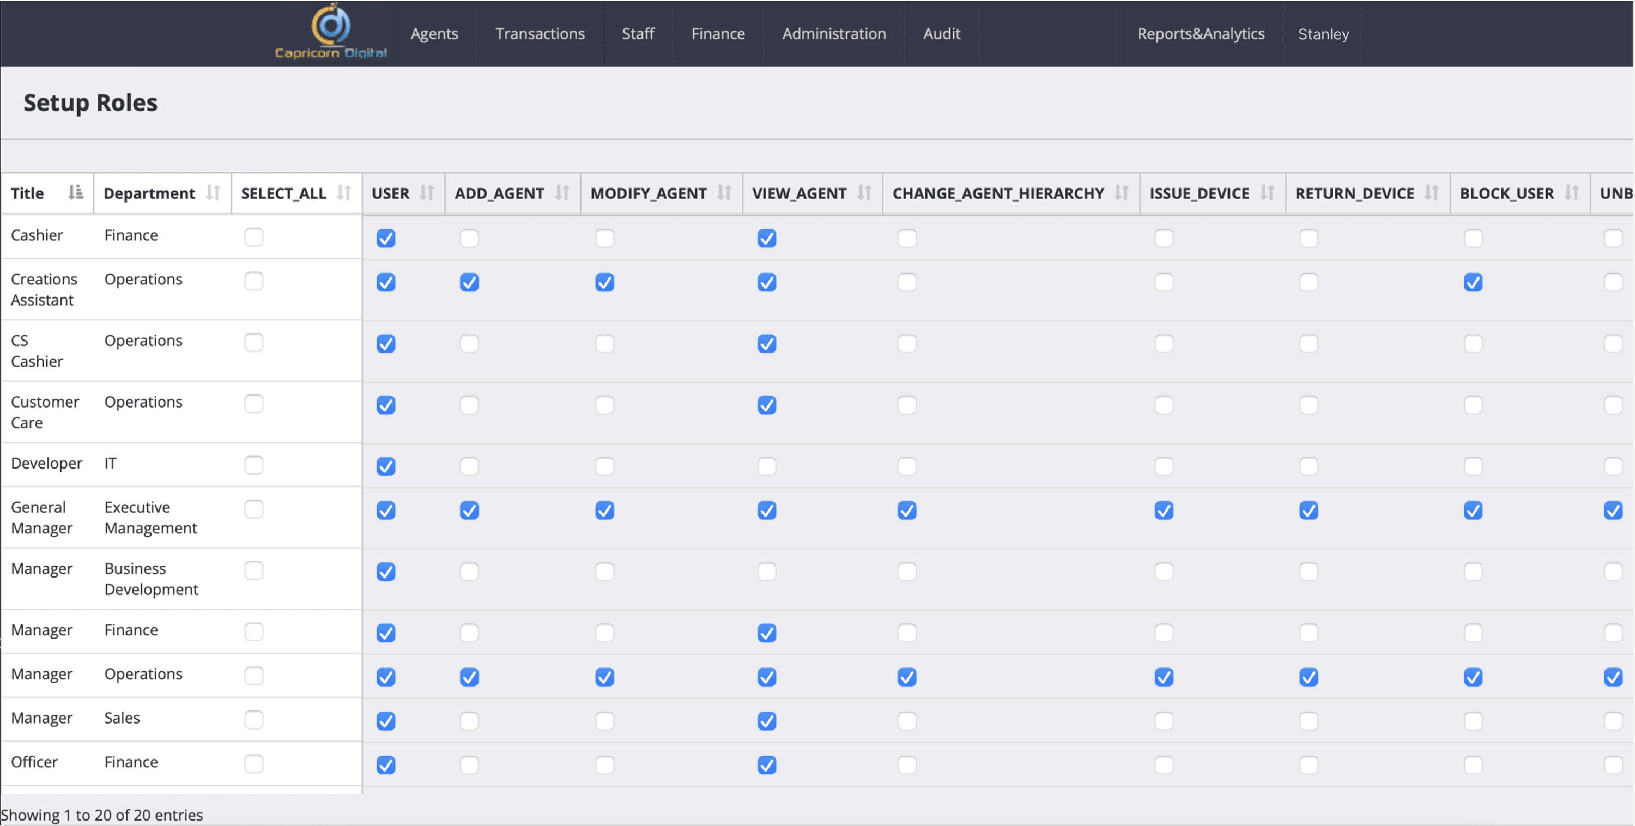This screenshot has width=1635, height=826.
Task: Open the Agents menu
Action: (434, 34)
